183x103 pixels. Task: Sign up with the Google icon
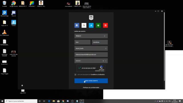click(x=84, y=25)
